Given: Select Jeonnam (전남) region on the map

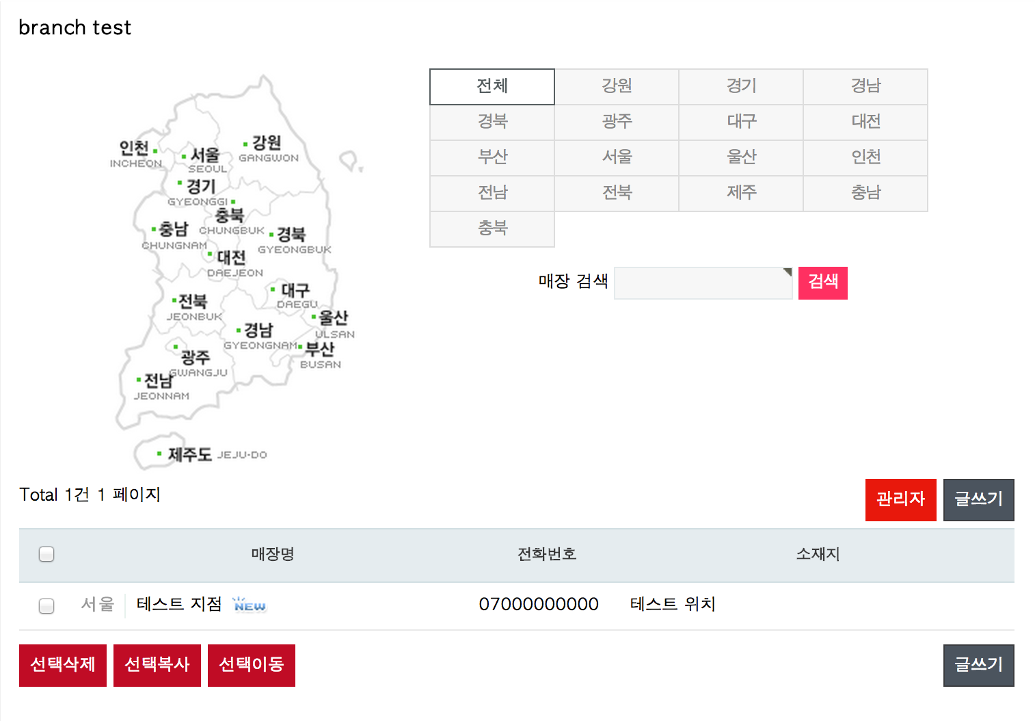Looking at the screenshot, I should [158, 382].
